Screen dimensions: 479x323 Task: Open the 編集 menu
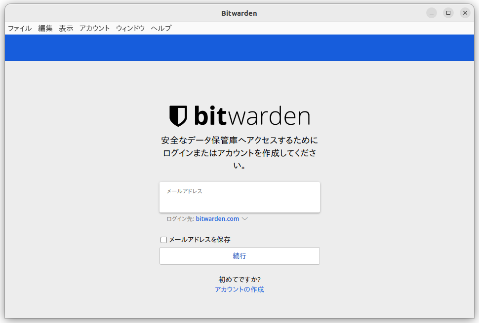(45, 29)
